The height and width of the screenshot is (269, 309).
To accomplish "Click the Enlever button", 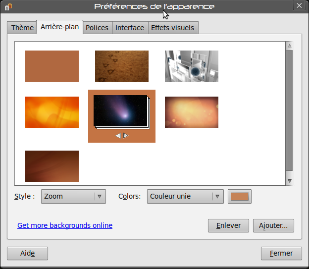I will click(228, 225).
